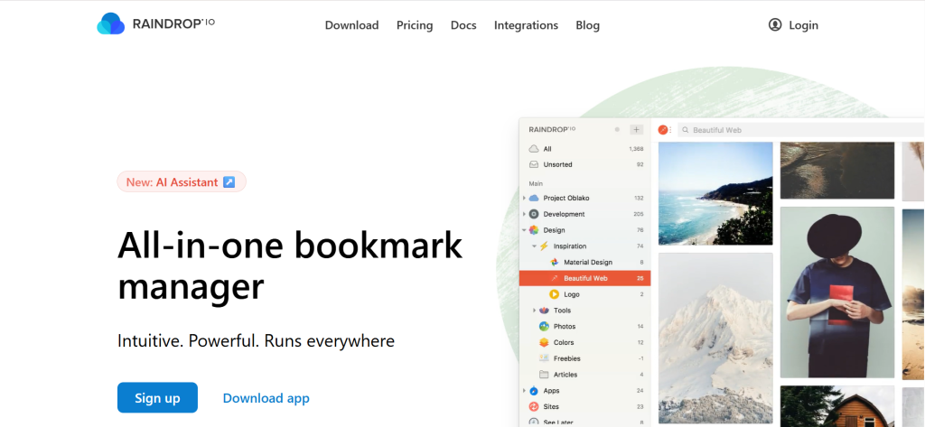Open the snowy mountain bookmark thumbnail
This screenshot has height=427, width=925.
pos(715,339)
